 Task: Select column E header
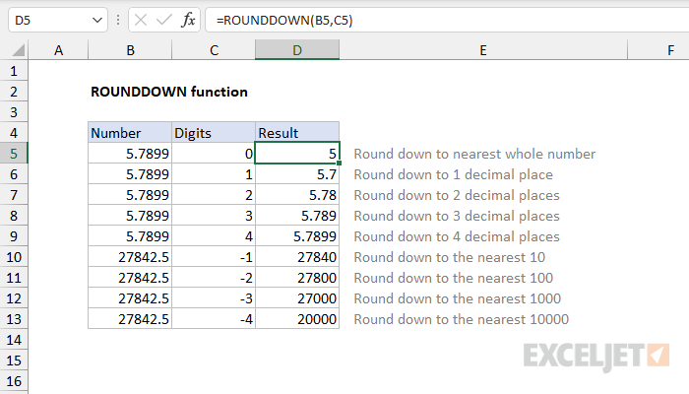(483, 50)
